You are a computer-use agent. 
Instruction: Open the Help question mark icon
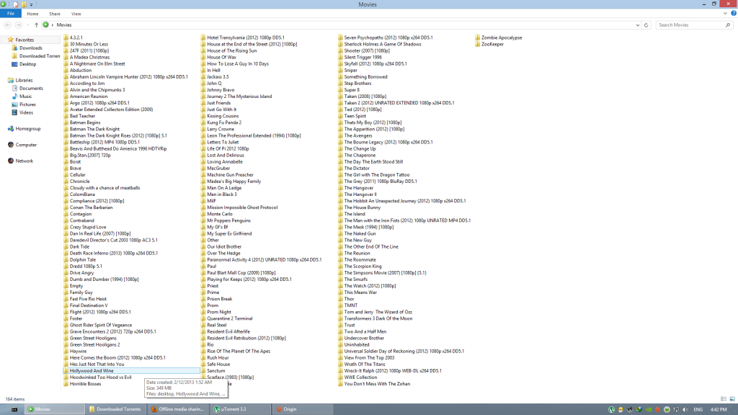point(733,14)
